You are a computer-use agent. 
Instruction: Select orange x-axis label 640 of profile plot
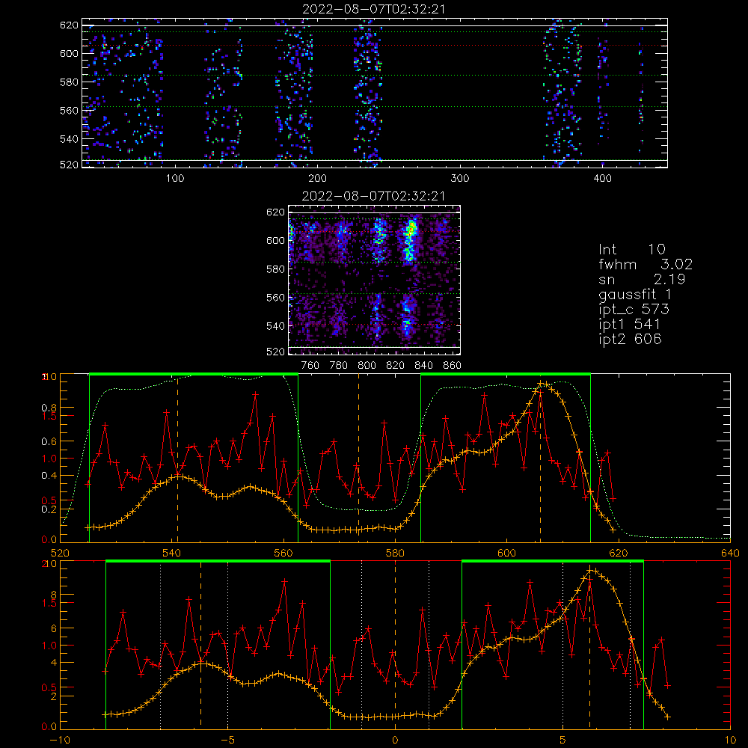tap(730, 554)
